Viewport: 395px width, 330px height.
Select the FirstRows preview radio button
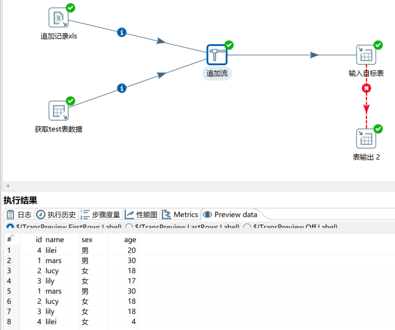tap(10, 227)
